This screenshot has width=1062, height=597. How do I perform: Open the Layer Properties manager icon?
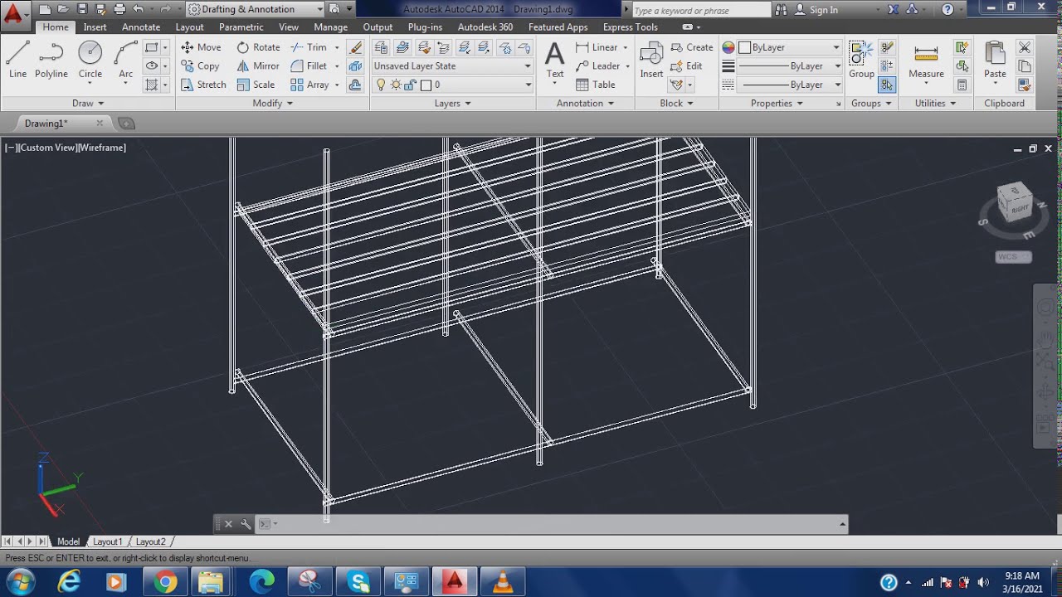(x=381, y=47)
